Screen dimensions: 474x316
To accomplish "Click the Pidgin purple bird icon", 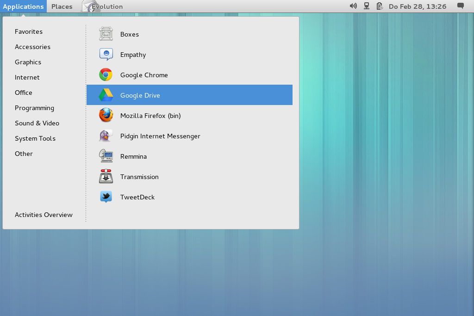I will pos(106,136).
